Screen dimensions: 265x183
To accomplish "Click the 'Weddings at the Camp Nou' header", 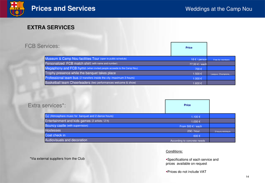I will click(x=219, y=9).
